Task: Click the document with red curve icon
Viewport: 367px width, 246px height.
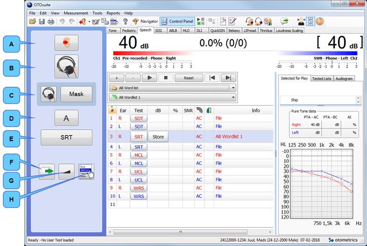Action: point(223,21)
